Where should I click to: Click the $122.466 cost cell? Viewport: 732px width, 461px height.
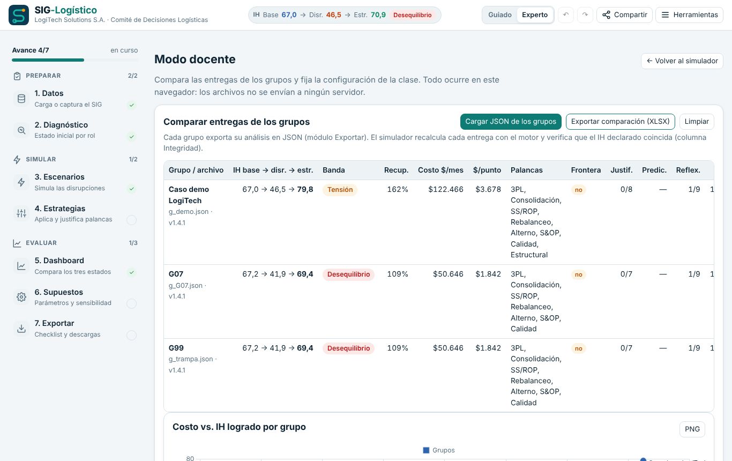click(446, 189)
